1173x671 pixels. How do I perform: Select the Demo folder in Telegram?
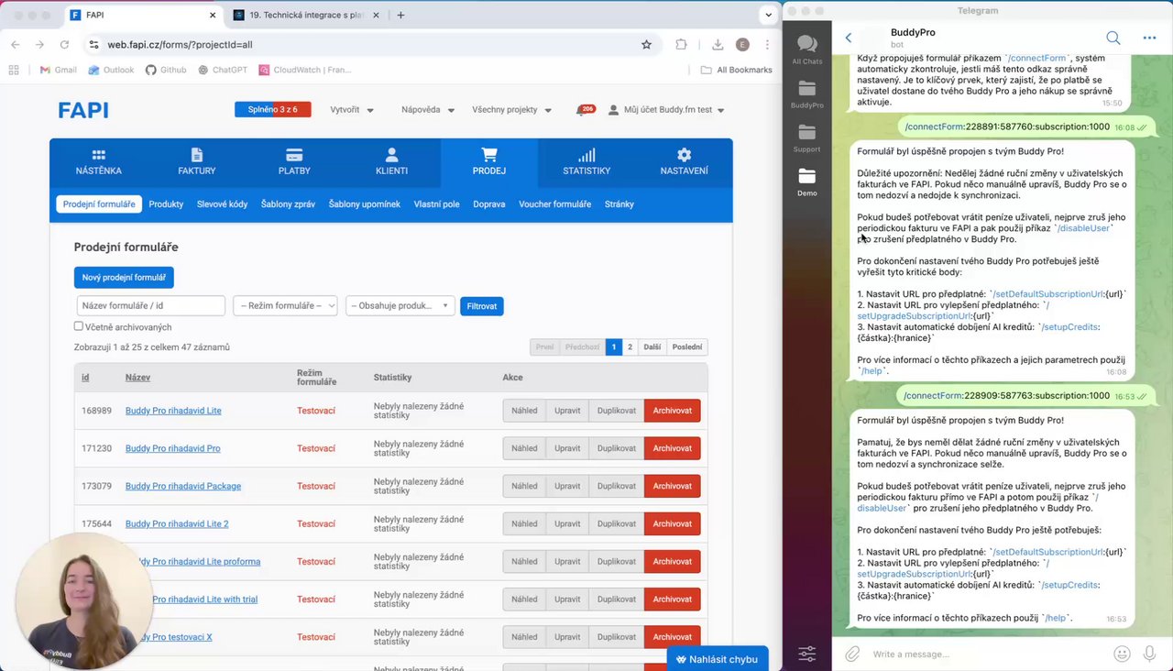coord(807,181)
